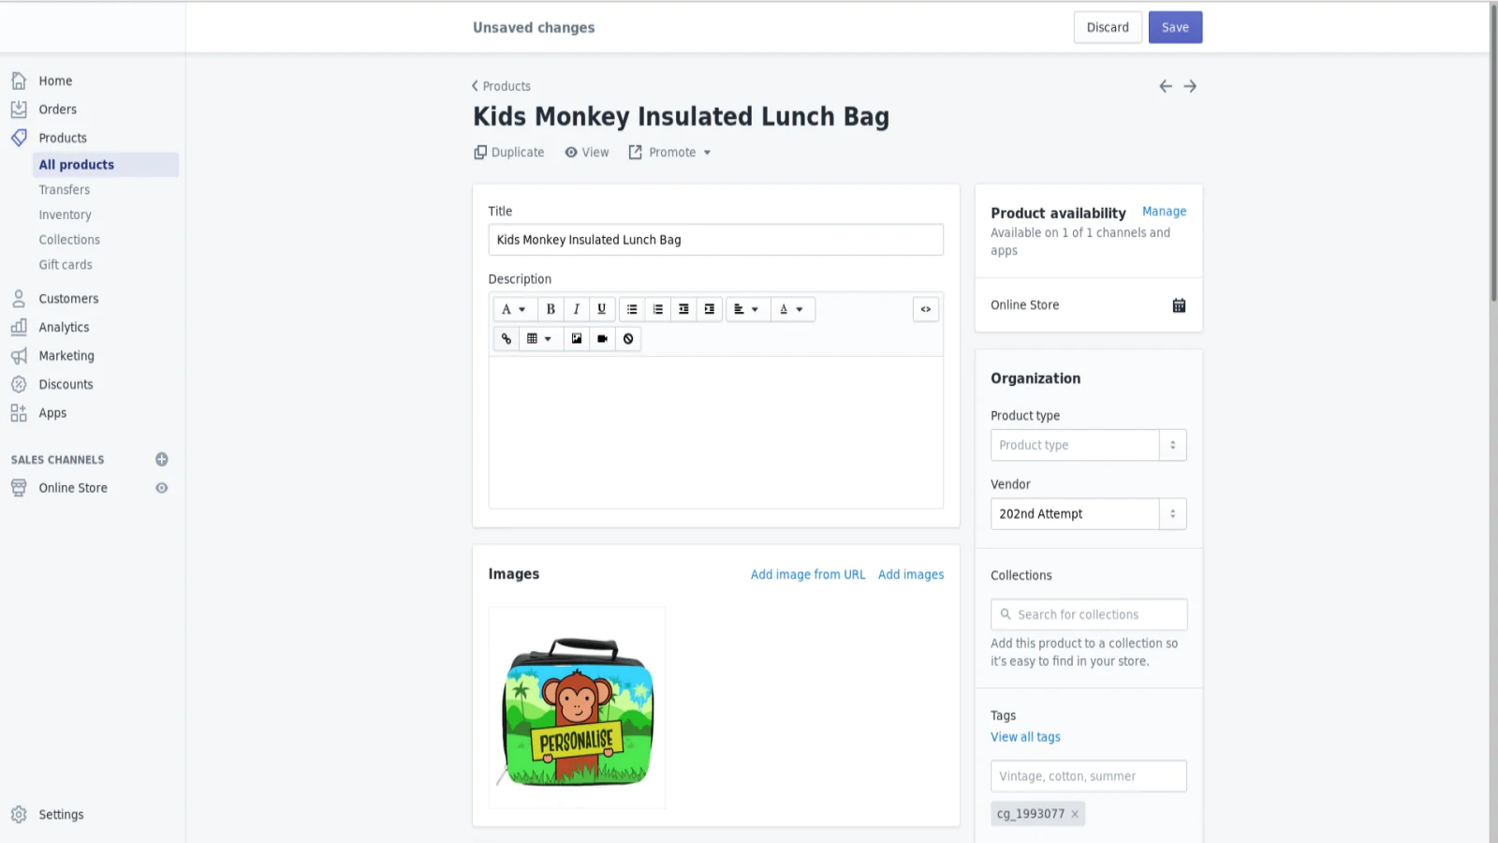
Task: Open the Product type dropdown
Action: coord(1172,445)
